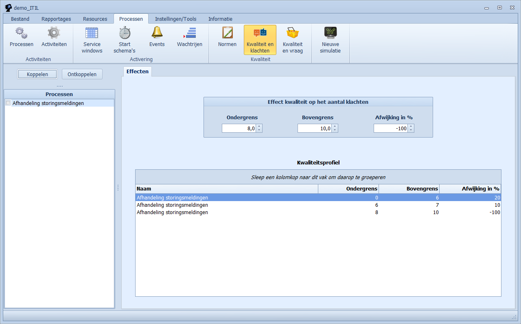Viewport: 521px width, 324px height.
Task: Click the Afwijking in % input field
Action: tap(391, 128)
